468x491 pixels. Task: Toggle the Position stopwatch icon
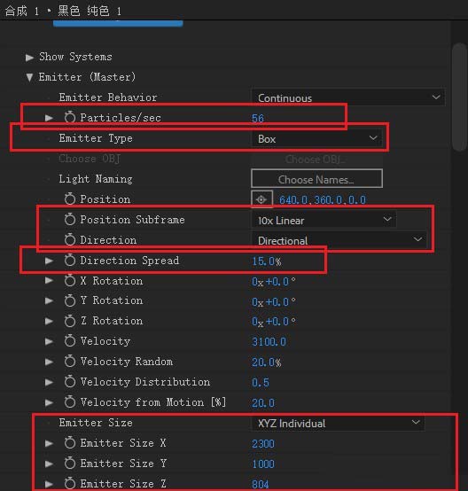(70, 199)
